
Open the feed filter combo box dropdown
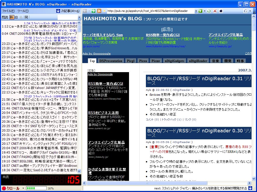[x=79, y=17]
